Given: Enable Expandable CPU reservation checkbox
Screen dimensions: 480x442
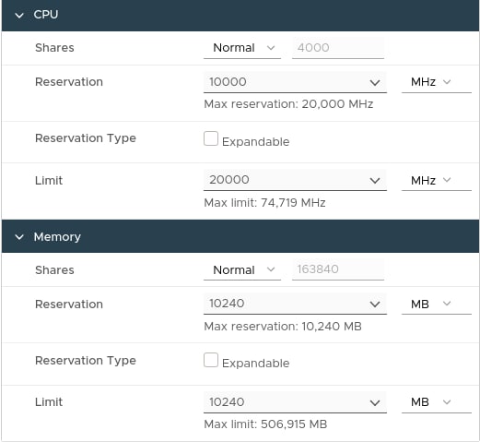Looking at the screenshot, I should pos(211,138).
